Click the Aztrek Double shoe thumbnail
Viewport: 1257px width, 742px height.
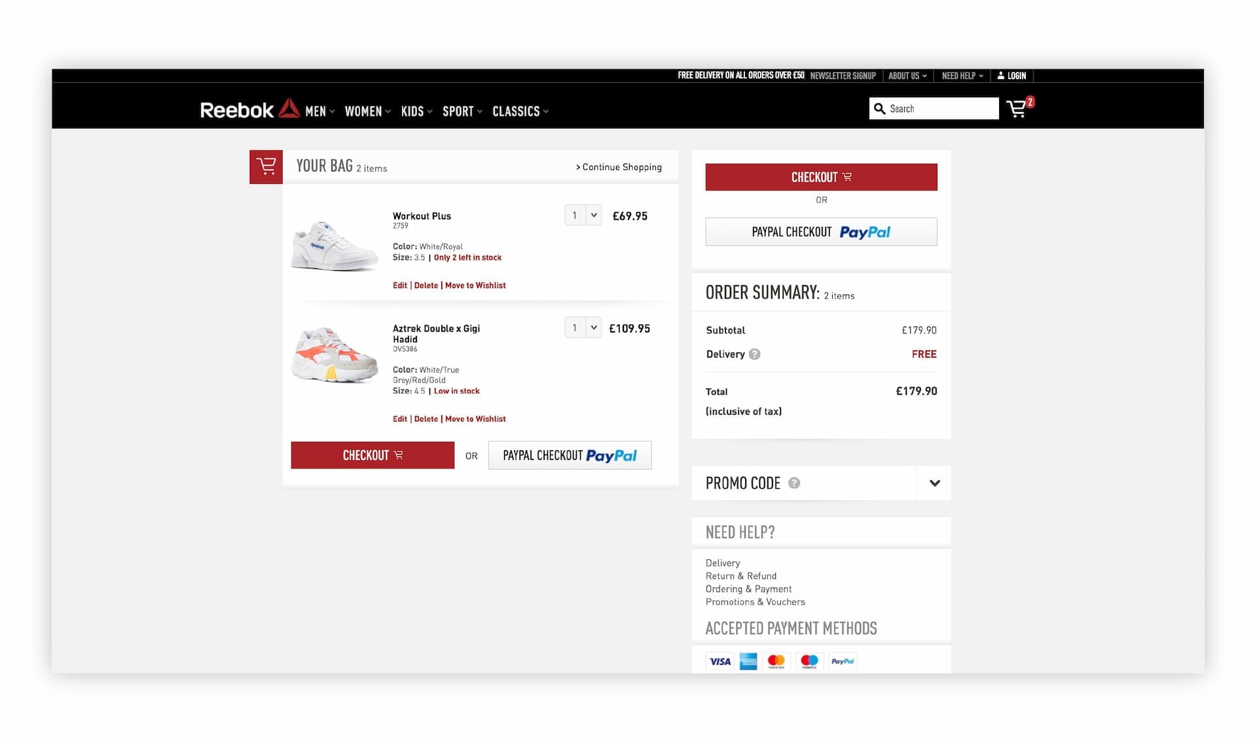pos(335,355)
